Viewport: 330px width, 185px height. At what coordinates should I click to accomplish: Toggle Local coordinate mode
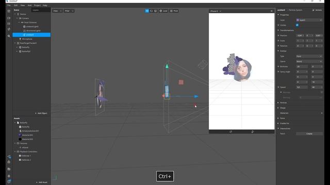click(x=163, y=11)
